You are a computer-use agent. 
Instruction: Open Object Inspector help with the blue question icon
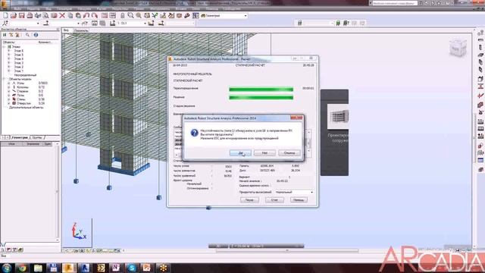click(x=36, y=35)
